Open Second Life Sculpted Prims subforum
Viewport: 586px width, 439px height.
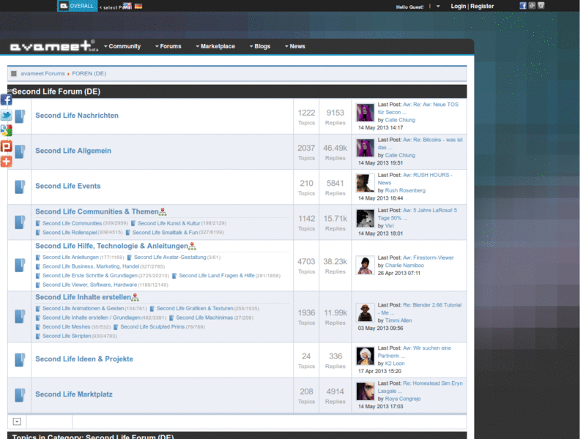[152, 326]
